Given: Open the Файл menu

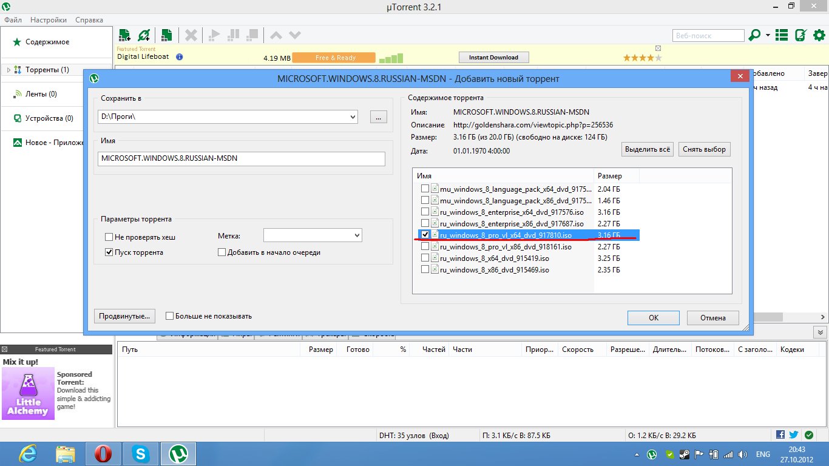Looking at the screenshot, I should click(13, 19).
